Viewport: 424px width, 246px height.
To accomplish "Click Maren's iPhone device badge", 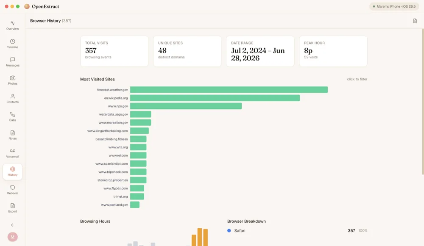I will pos(394,6).
